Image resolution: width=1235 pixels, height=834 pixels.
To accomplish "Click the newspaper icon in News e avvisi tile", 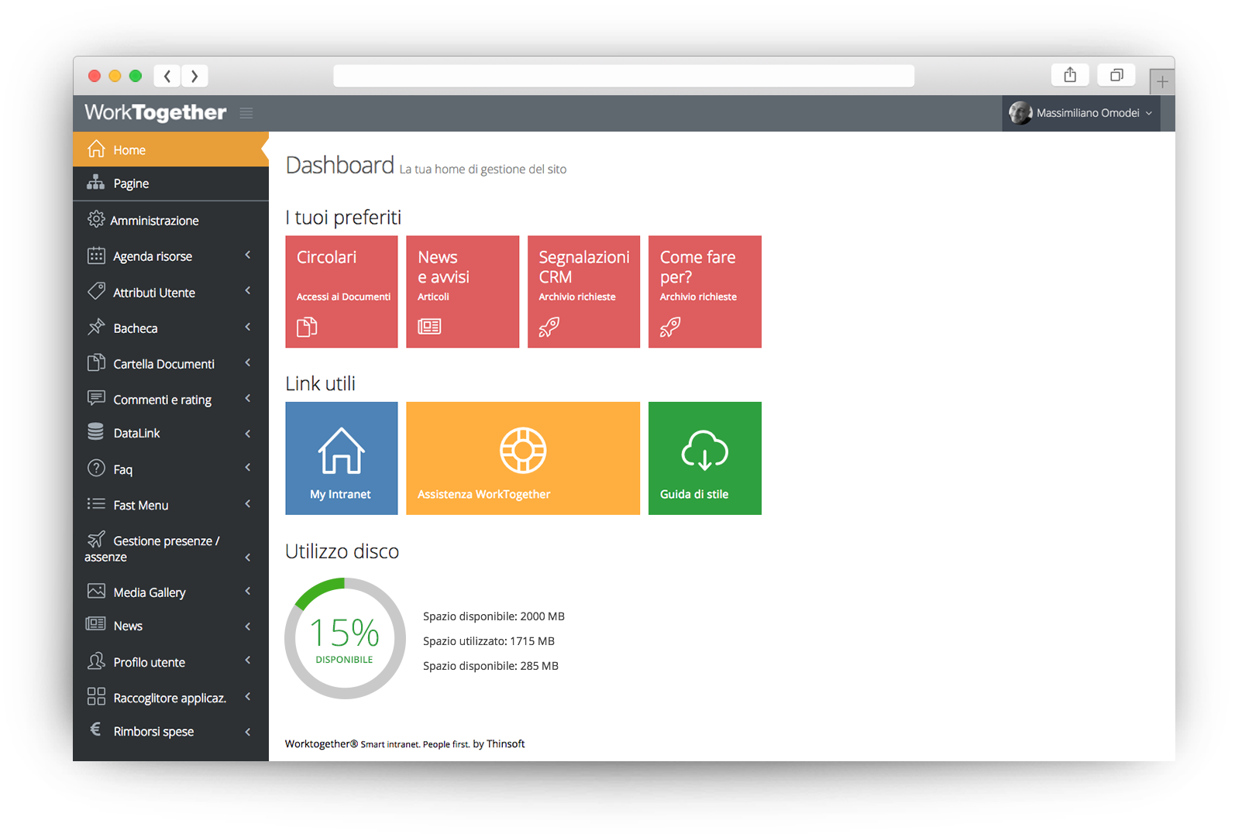I will tap(429, 327).
